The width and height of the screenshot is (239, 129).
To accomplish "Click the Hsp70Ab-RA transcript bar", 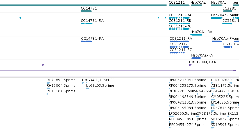I will tap(217, 18).
